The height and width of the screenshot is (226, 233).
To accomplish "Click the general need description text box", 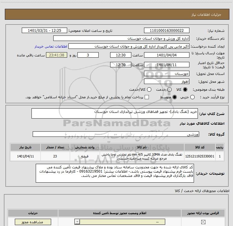I will pyautogui.click(x=115, y=113).
